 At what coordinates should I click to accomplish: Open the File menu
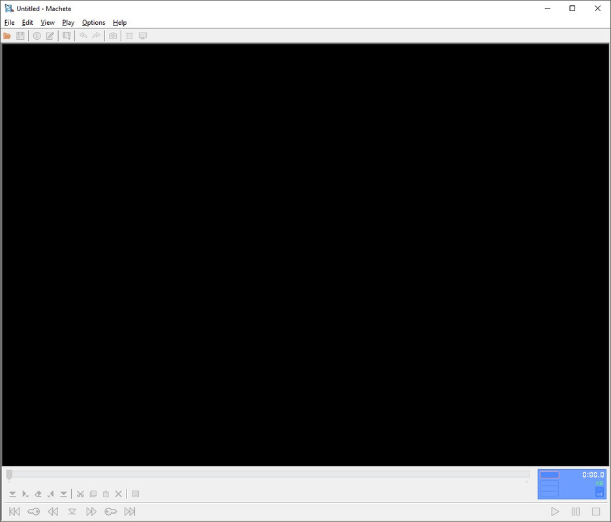coord(9,23)
